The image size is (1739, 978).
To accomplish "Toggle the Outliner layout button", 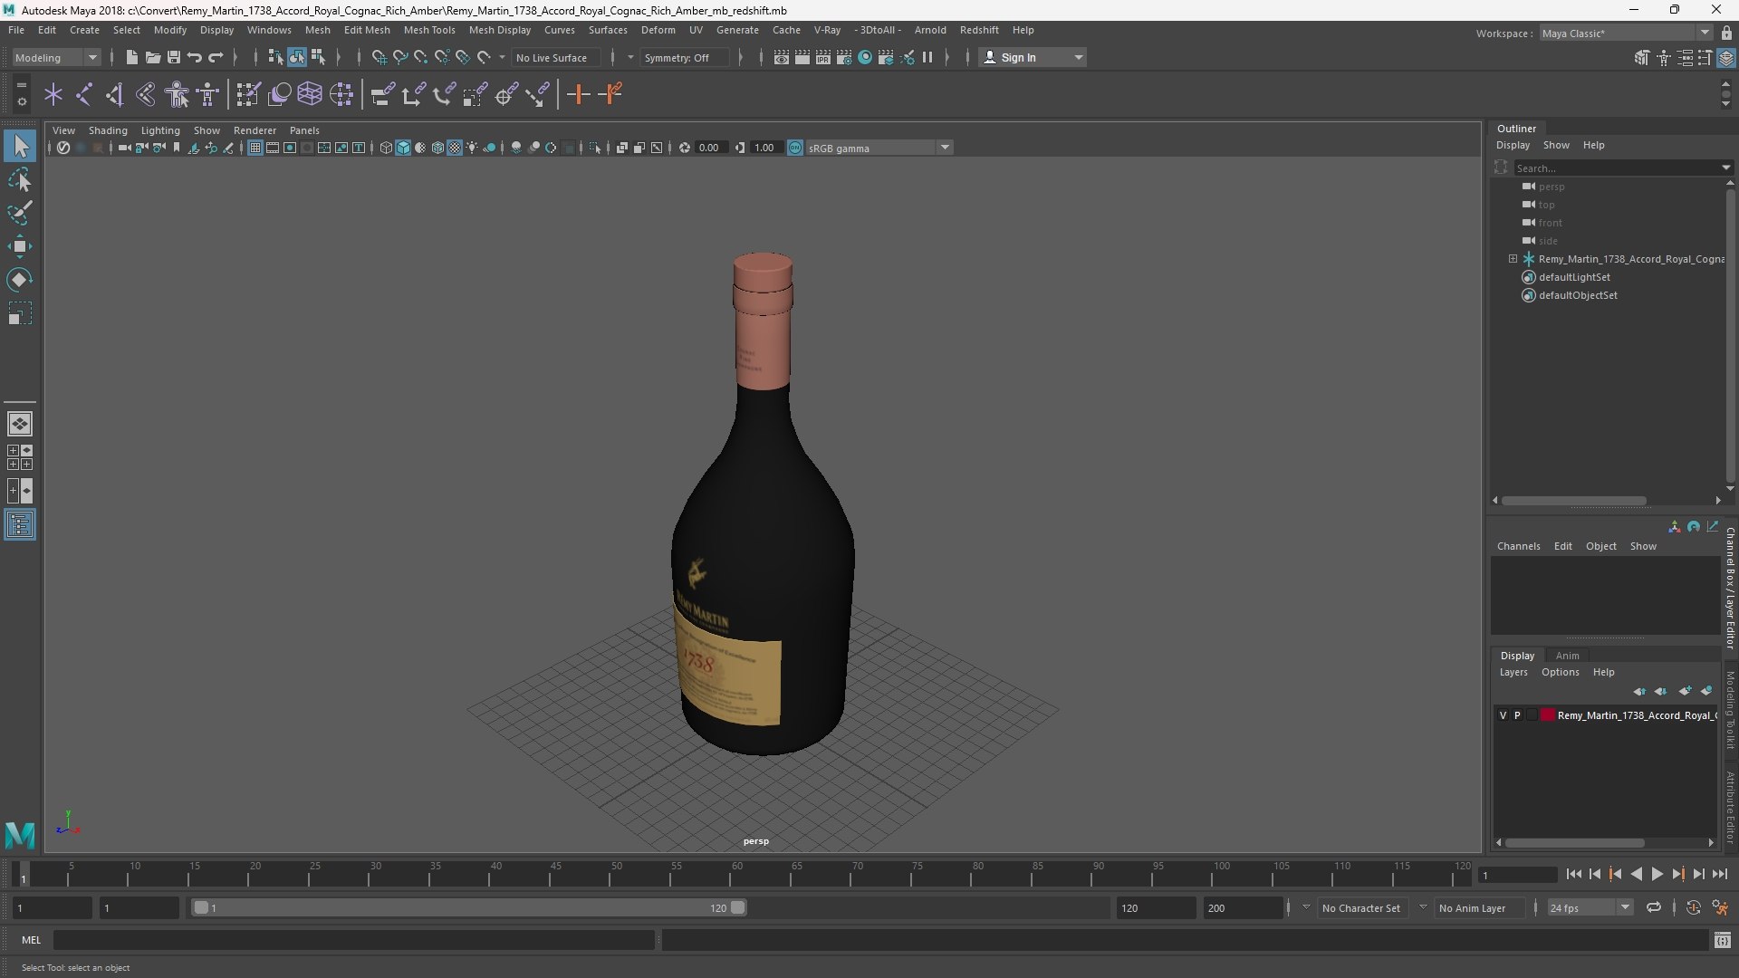I will coord(20,525).
